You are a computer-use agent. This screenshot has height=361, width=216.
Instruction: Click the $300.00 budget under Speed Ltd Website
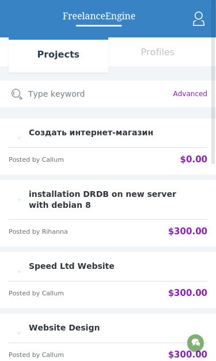pyautogui.click(x=187, y=292)
